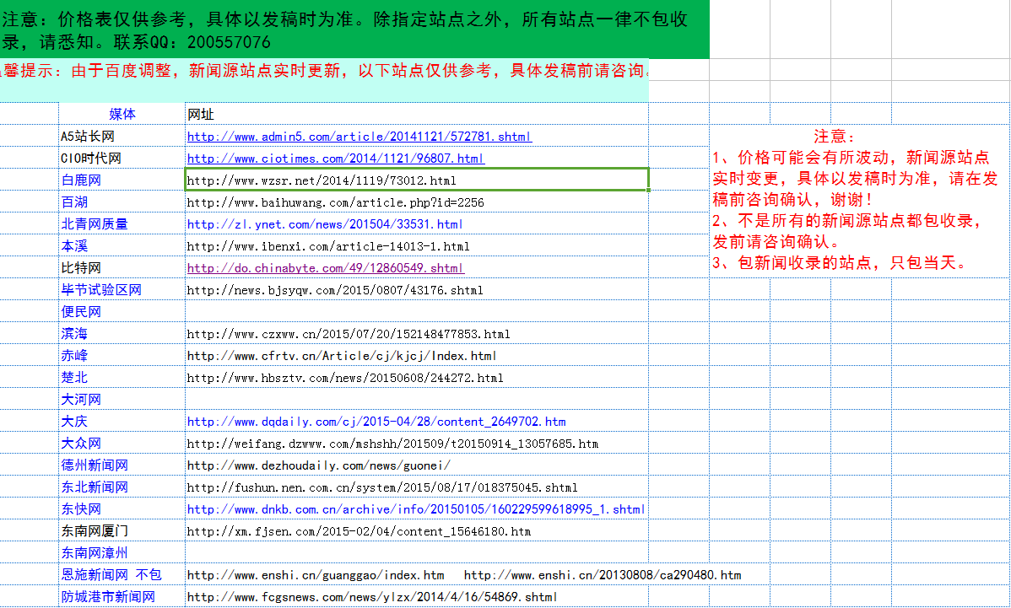
Task: Select the 楚北 cell
Action: [x=122, y=378]
